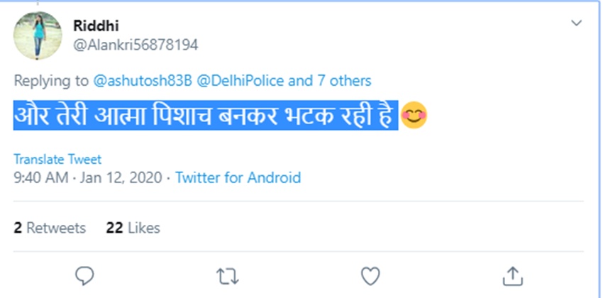
Task: Open the Twitter for Android source link
Action: pyautogui.click(x=238, y=177)
